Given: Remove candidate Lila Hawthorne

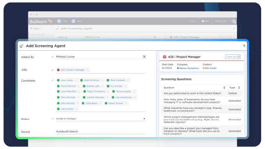Looking at the screenshot, I should click(x=135, y=97).
